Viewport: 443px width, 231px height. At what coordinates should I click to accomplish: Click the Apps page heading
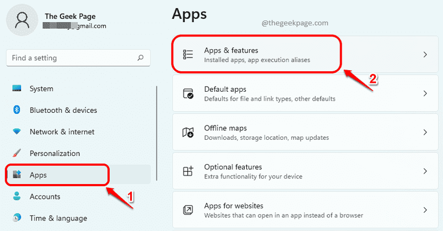(x=189, y=14)
